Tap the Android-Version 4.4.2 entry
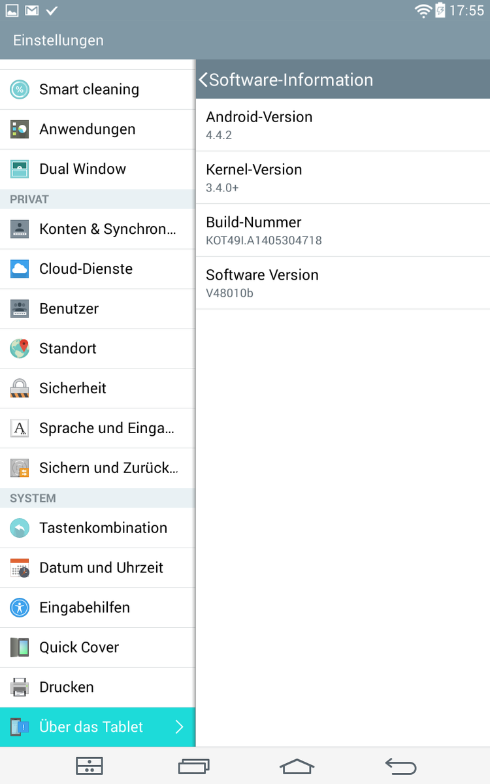 pyautogui.click(x=342, y=125)
